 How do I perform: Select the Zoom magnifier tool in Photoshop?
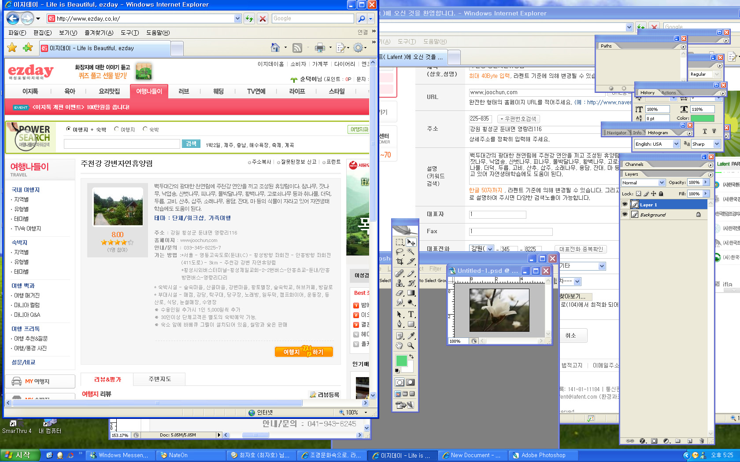pos(411,346)
